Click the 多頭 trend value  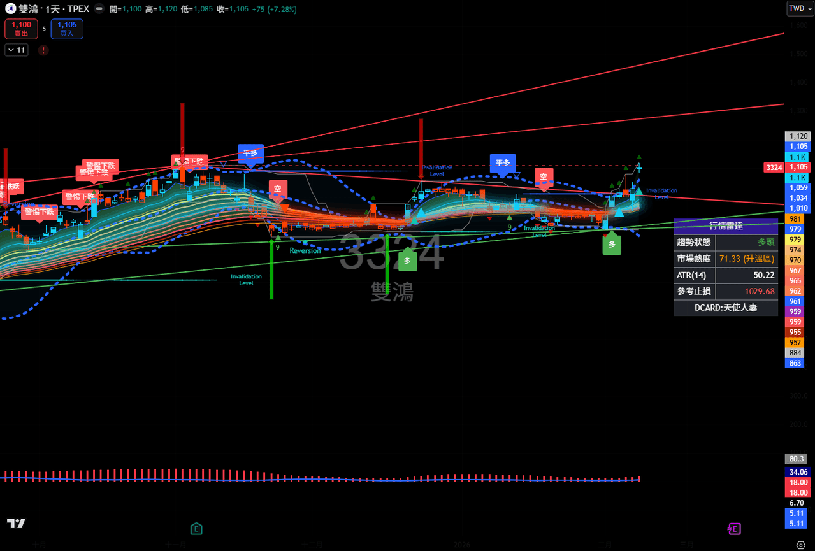747,243
